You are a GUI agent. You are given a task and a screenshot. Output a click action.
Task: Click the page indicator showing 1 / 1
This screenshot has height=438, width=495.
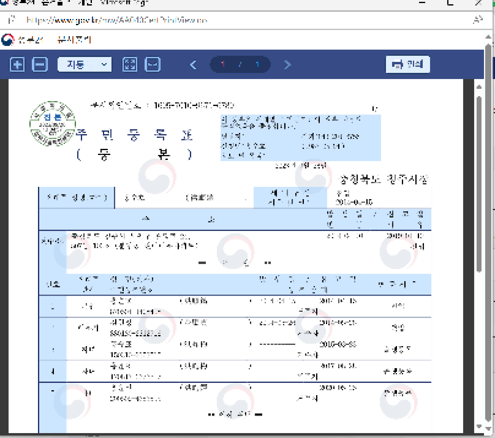tap(240, 64)
